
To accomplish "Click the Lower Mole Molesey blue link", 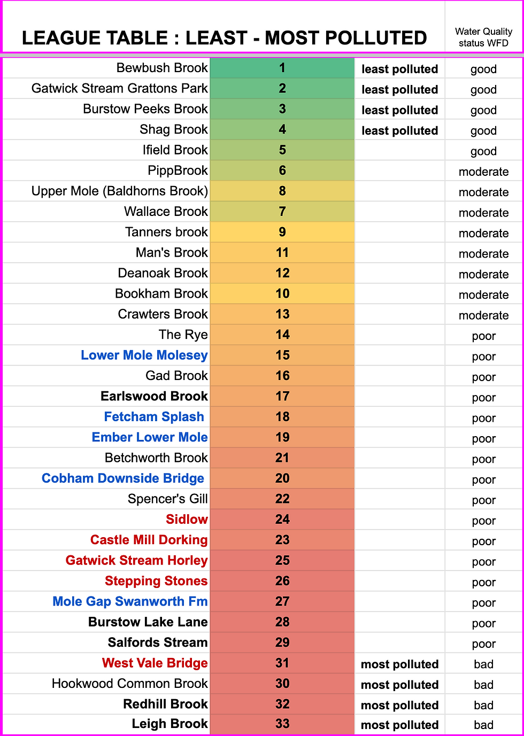I will pyautogui.click(x=144, y=355).
